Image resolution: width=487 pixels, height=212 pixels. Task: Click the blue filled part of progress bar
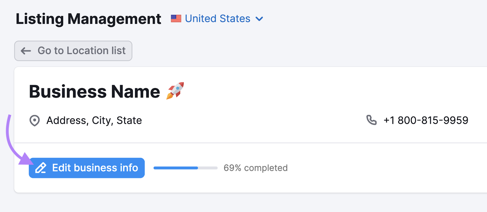point(176,168)
